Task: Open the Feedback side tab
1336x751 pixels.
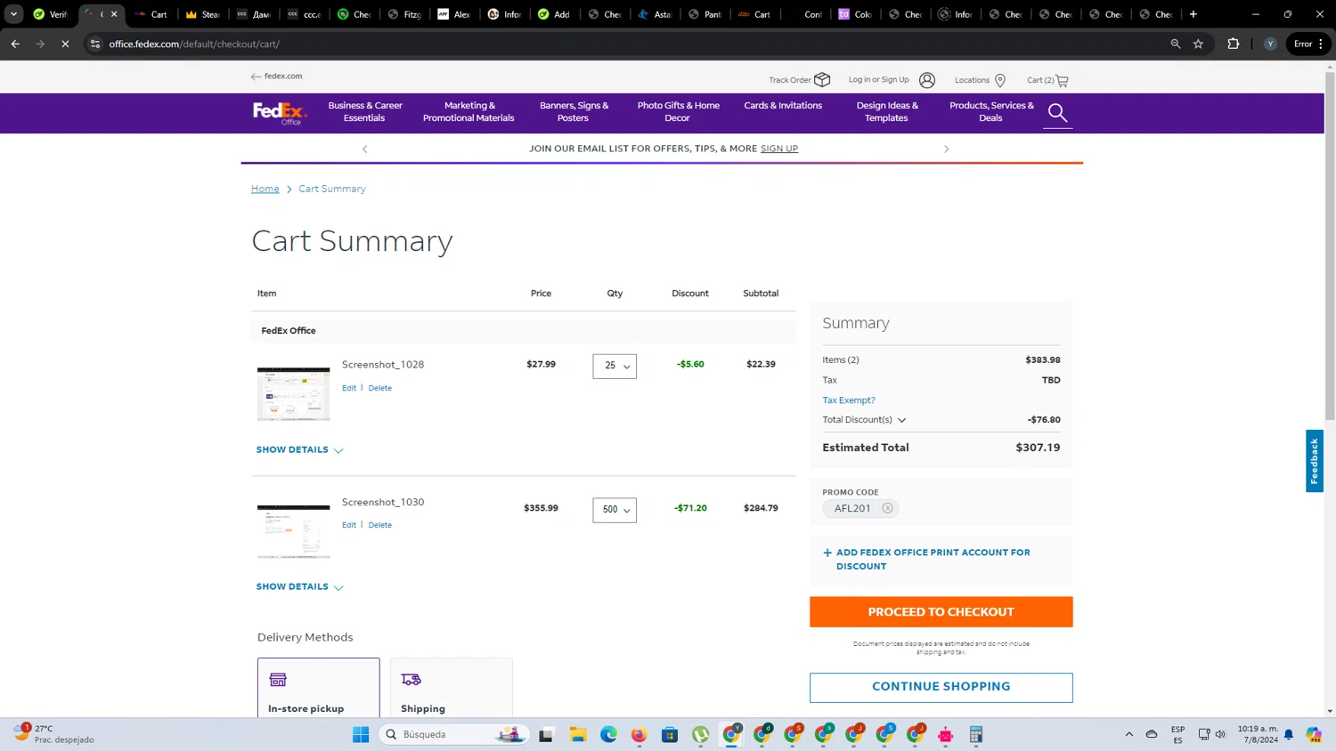Action: tap(1315, 461)
